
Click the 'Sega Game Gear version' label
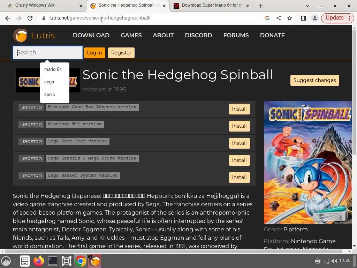[77, 141]
